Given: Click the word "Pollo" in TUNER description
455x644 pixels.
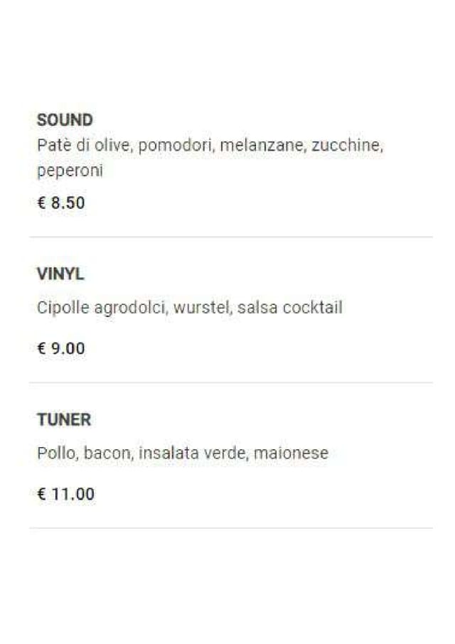Looking at the screenshot, I should coord(57,453).
